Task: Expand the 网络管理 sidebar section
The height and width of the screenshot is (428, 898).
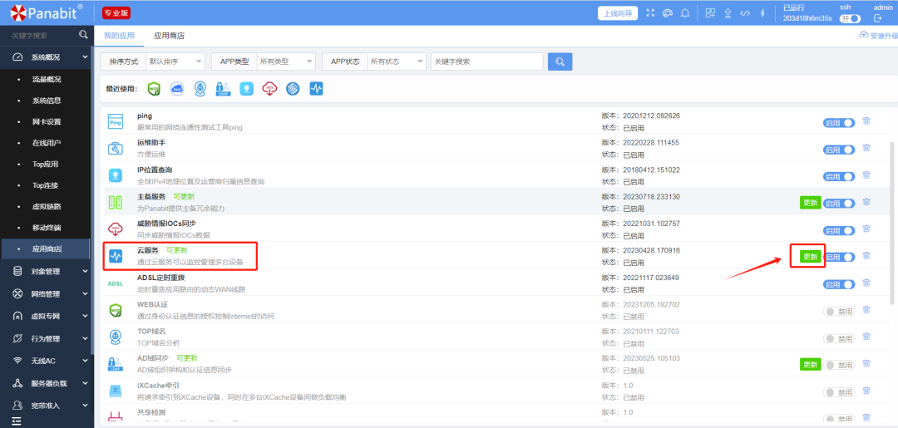Action: (46, 294)
